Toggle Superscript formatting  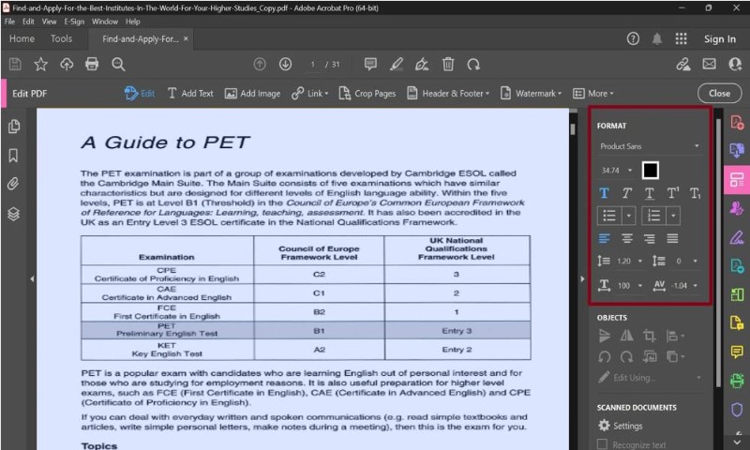click(x=672, y=193)
